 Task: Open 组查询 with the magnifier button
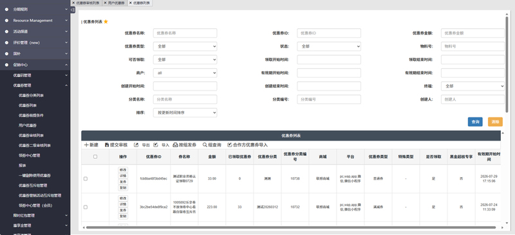212,145
